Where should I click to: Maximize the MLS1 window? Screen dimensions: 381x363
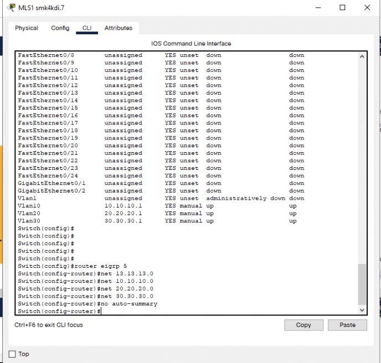click(342, 8)
